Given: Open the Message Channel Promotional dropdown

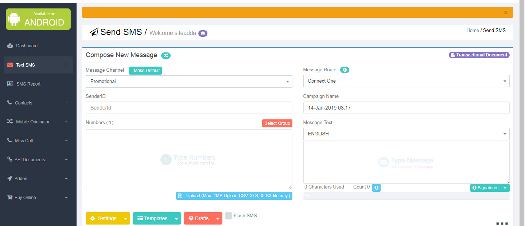Looking at the screenshot, I should [x=189, y=82].
